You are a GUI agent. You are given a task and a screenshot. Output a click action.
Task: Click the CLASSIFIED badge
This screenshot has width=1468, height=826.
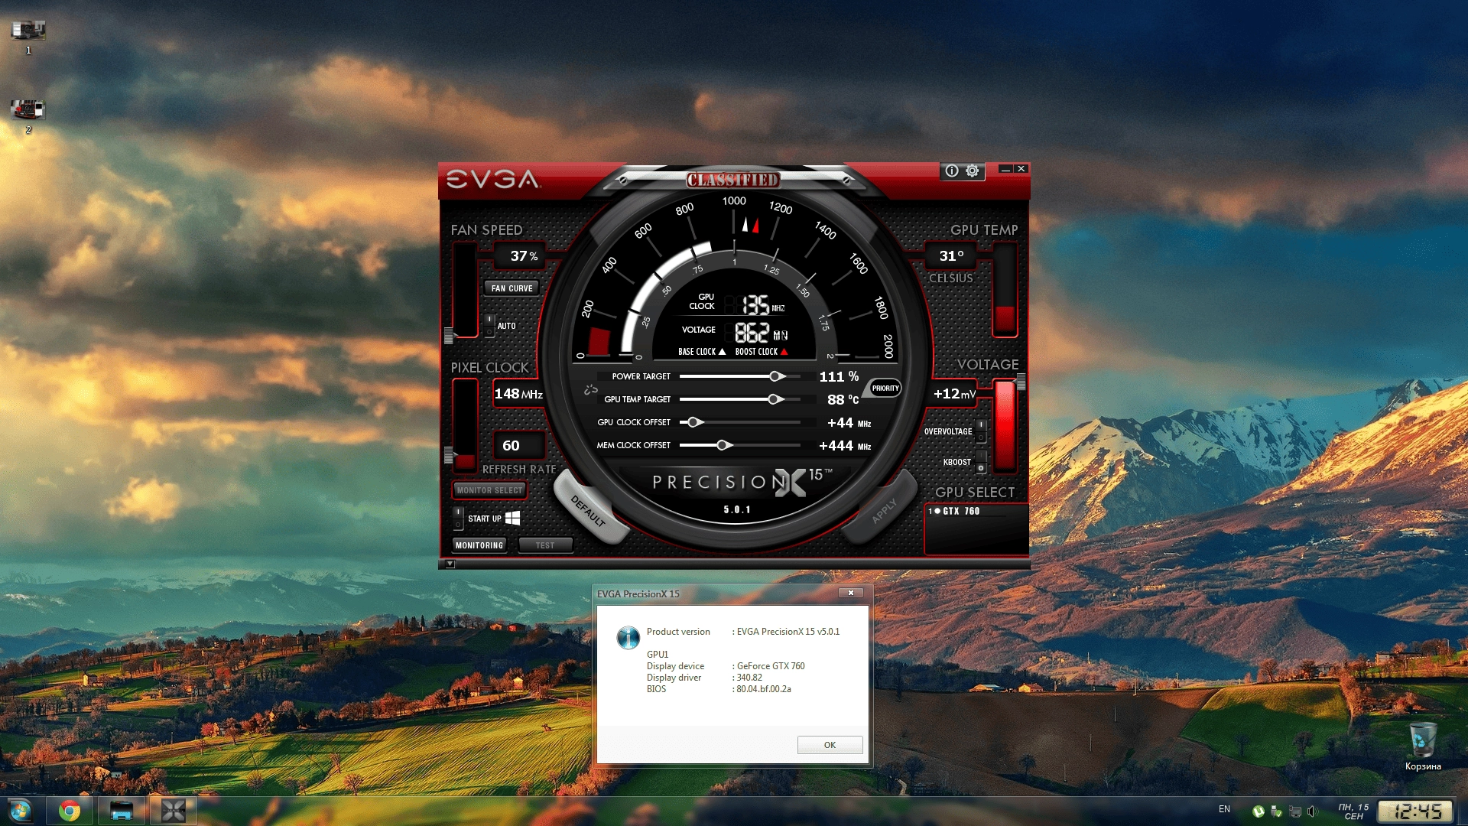tap(732, 180)
